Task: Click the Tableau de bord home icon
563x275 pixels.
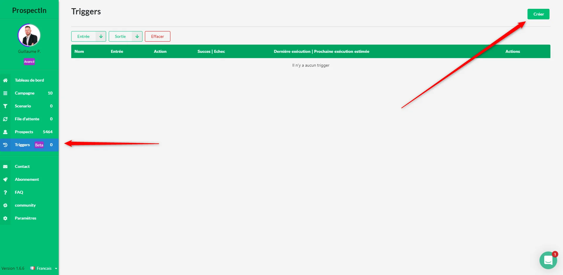Action: (x=5, y=80)
